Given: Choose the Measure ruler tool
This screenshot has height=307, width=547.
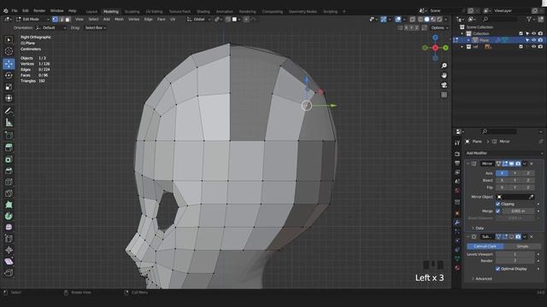Looking at the screenshot, I should click(9, 123).
